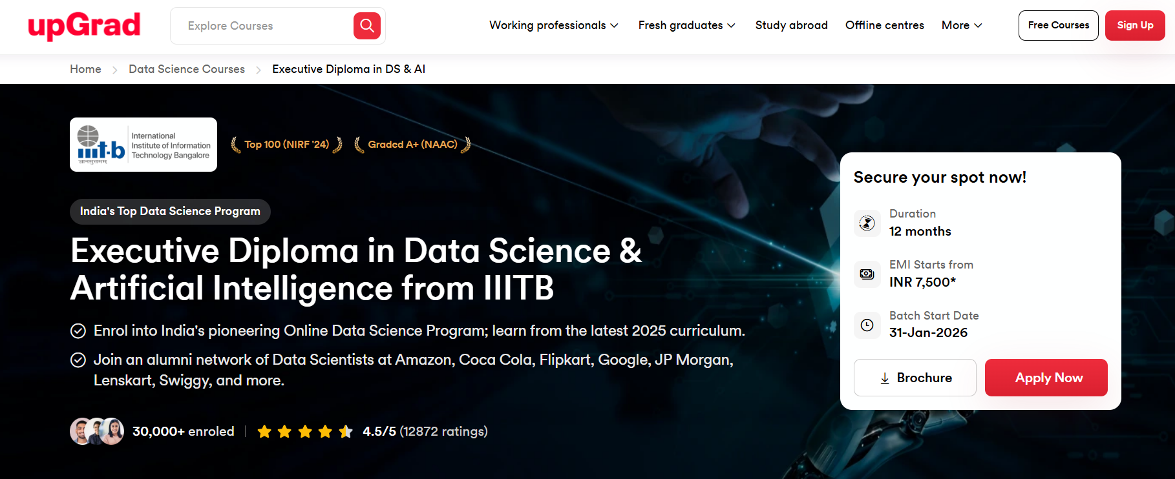Go to Data Science Courses breadcrumb
This screenshot has height=479, width=1175.
pos(187,69)
